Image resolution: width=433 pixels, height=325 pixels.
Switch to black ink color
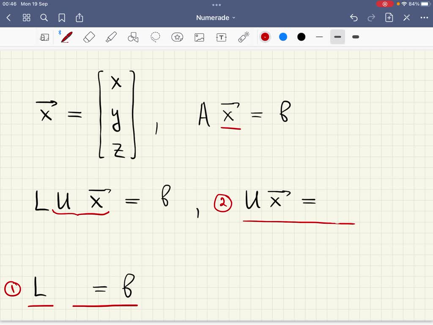(x=301, y=37)
